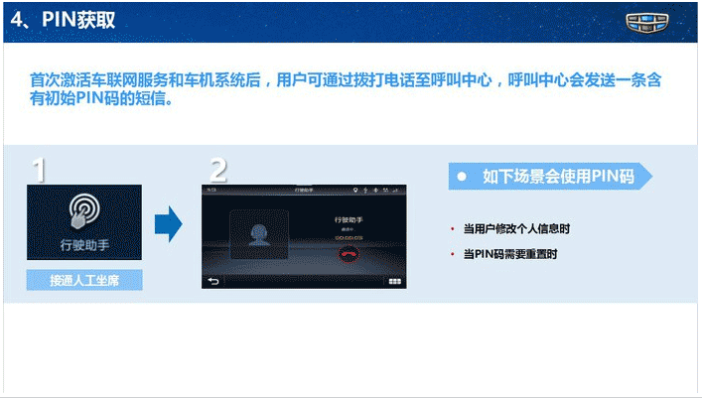Viewport: 702px width, 399px height.
Task: Click the signal strength status icon
Action: [395, 191]
